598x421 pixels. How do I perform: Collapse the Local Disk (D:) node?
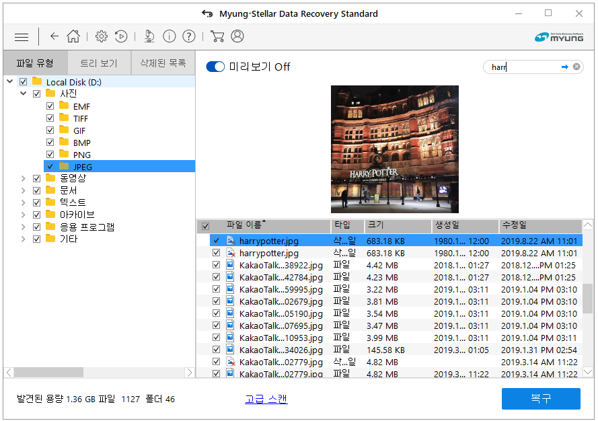click(x=10, y=81)
